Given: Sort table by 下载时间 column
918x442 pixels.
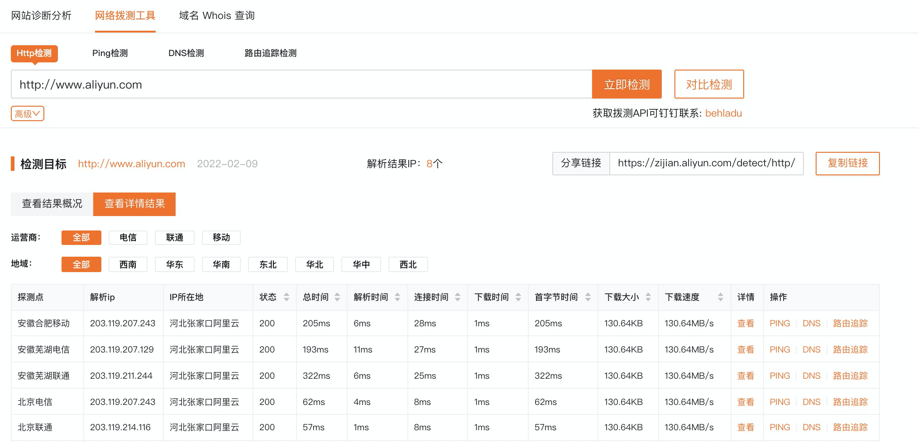Looking at the screenshot, I should click(x=518, y=297).
